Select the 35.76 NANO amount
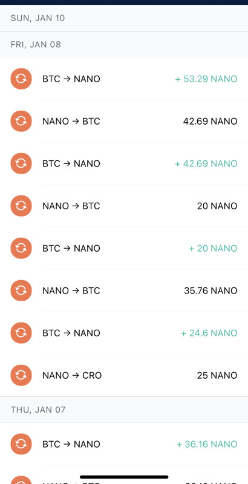This screenshot has width=248, height=484. click(210, 290)
